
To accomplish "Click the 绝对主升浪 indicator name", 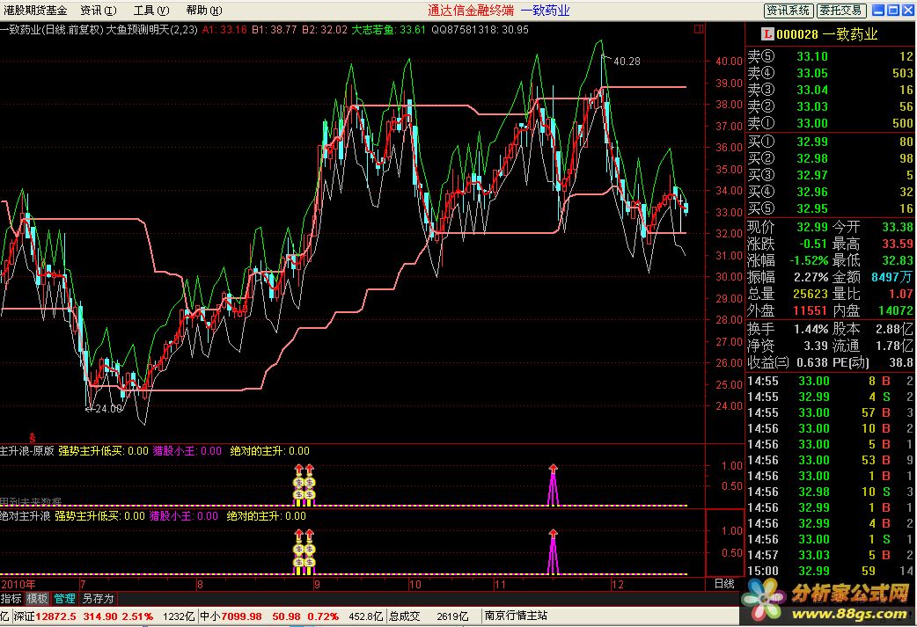I will point(26,516).
